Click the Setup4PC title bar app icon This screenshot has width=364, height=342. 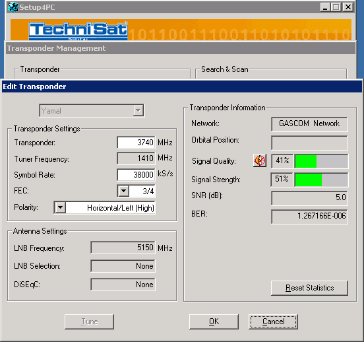click(x=13, y=7)
